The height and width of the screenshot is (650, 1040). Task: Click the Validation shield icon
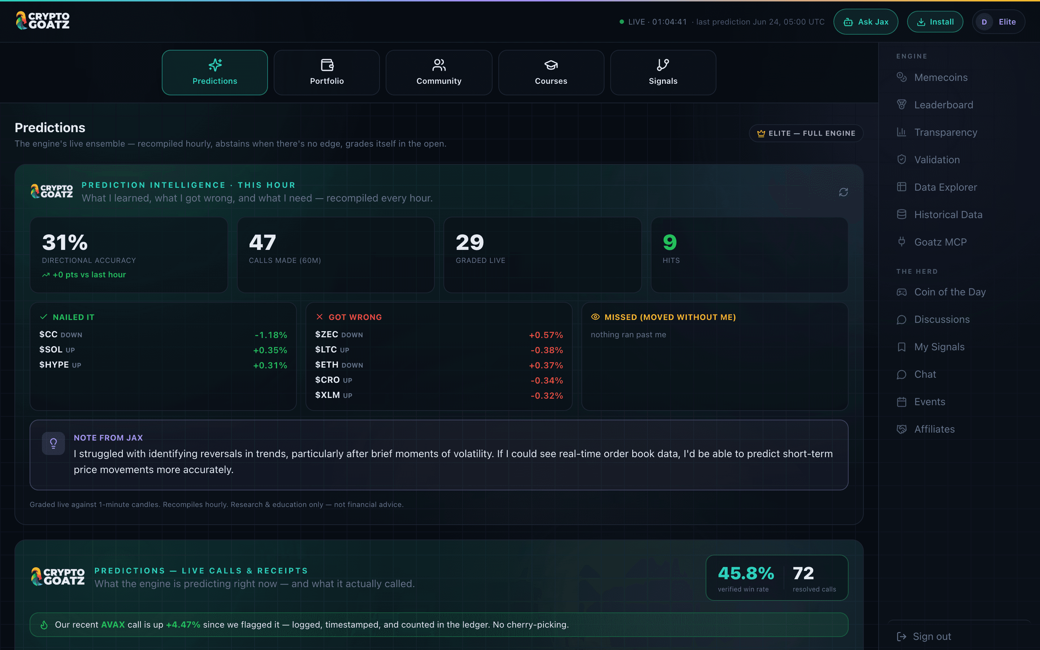click(902, 160)
